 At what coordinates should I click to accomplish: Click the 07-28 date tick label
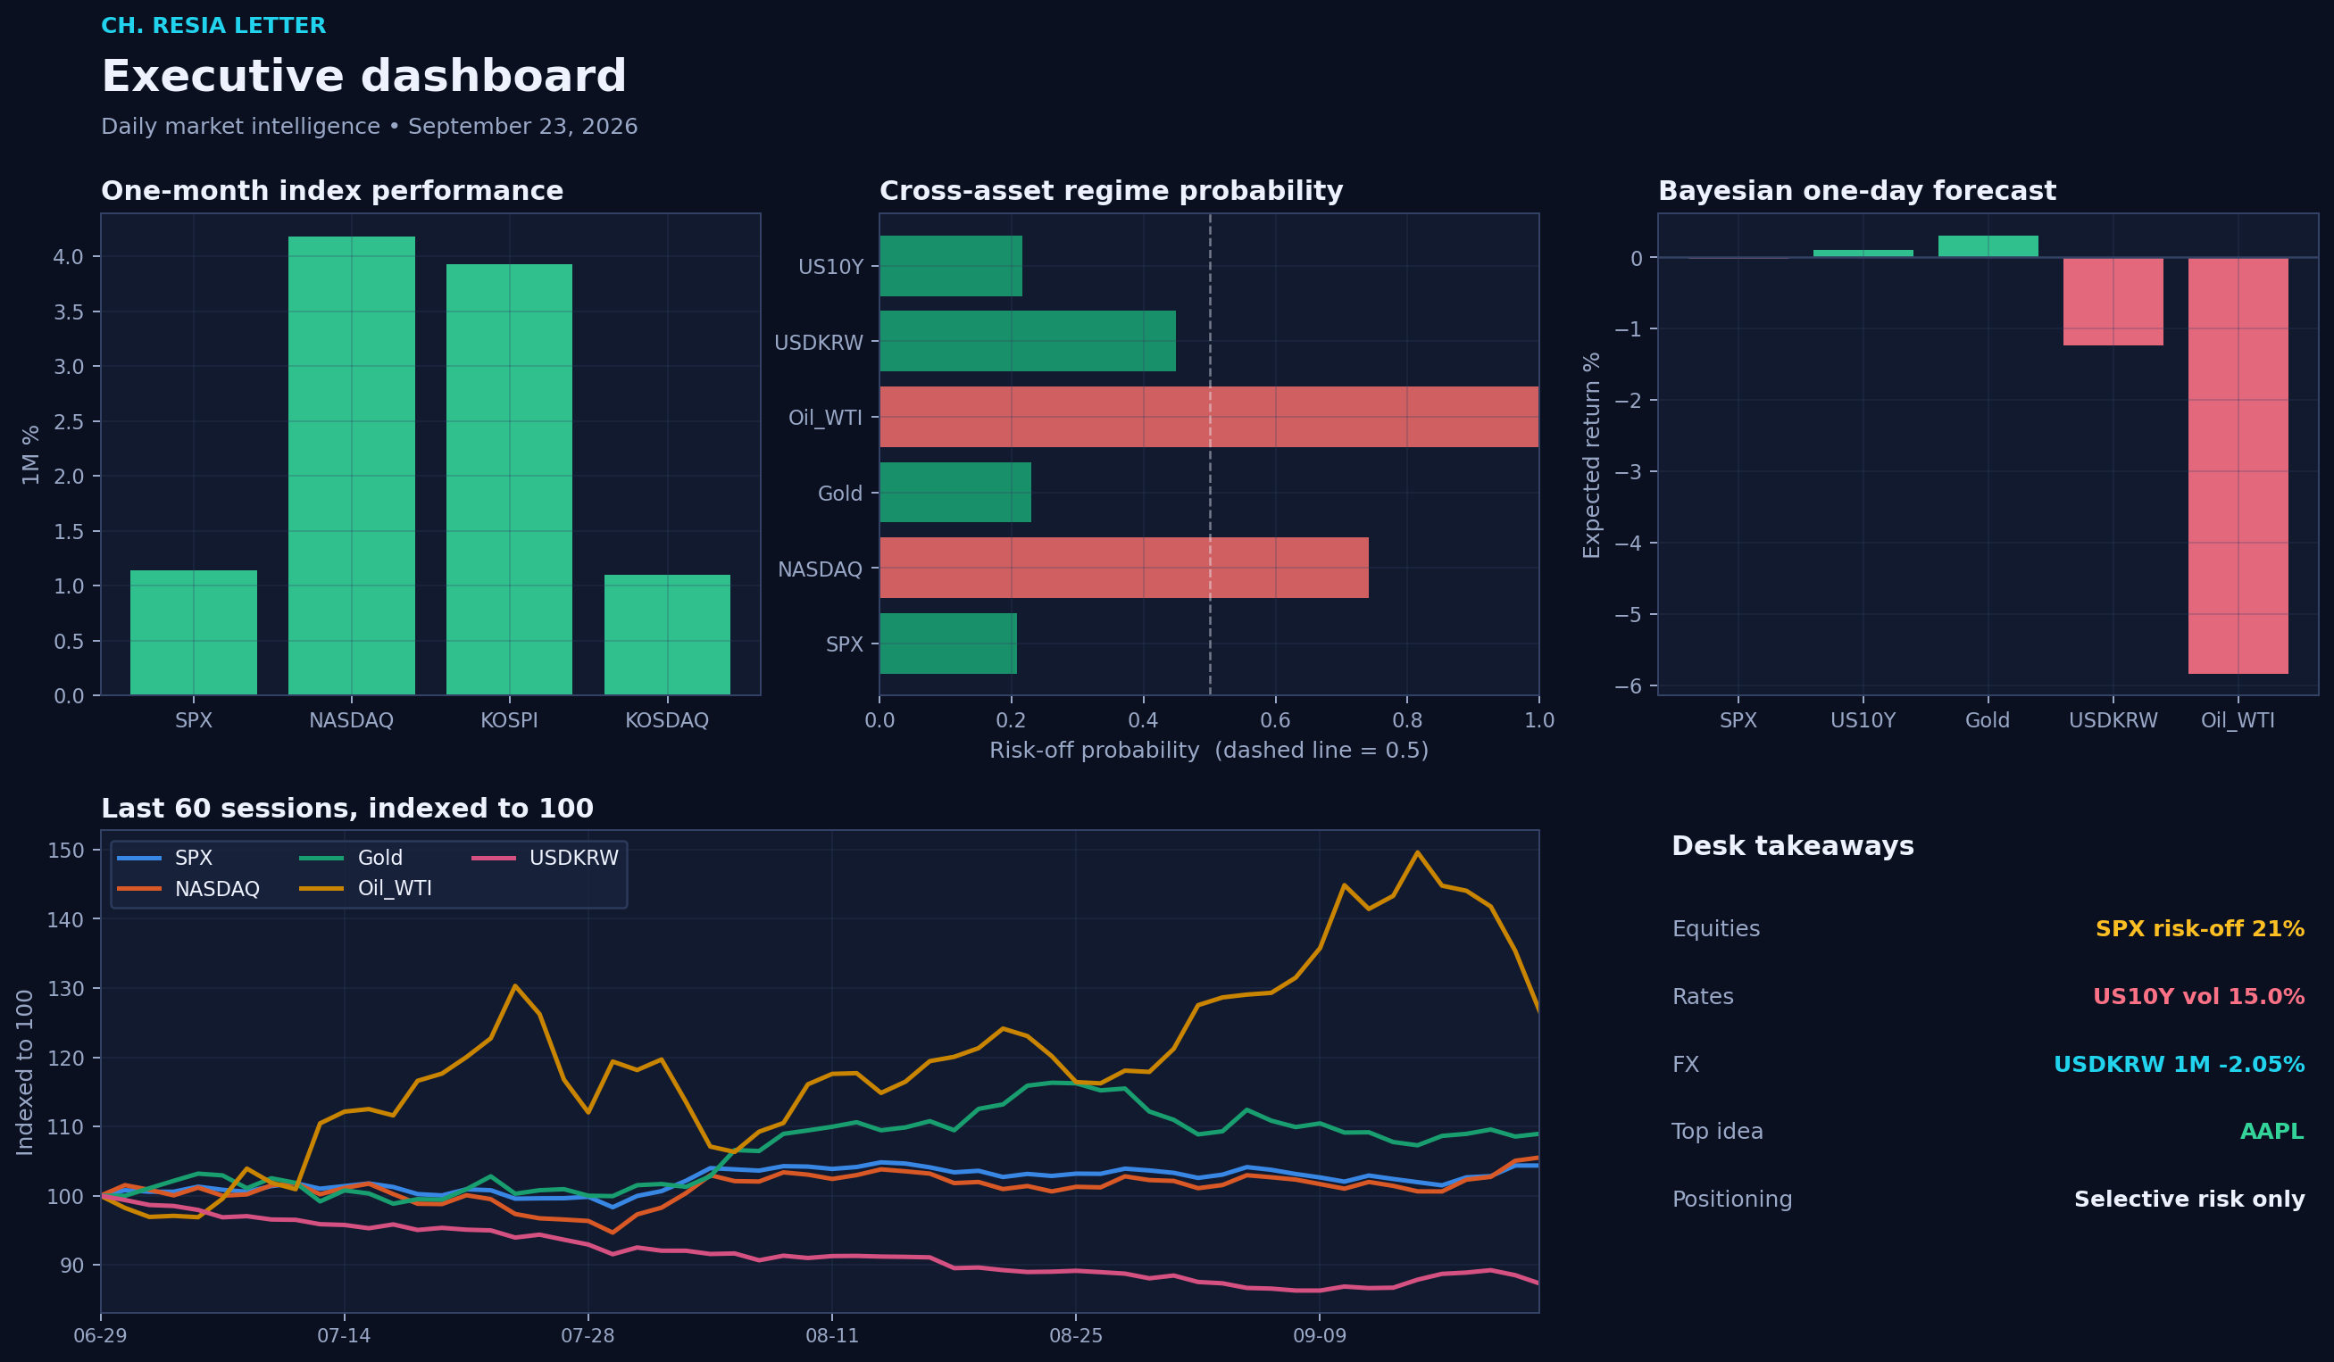click(x=588, y=1336)
